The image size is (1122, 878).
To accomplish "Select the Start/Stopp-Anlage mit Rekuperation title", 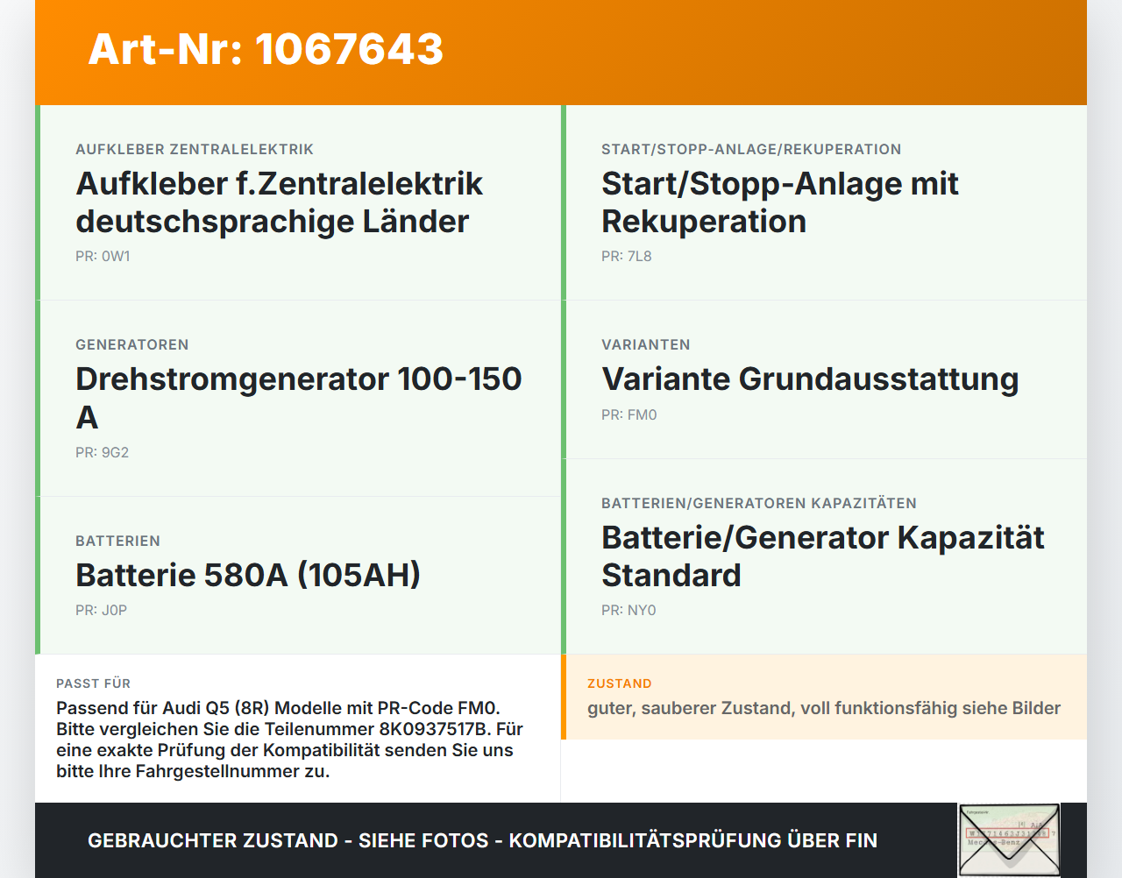I will pyautogui.click(x=779, y=202).
